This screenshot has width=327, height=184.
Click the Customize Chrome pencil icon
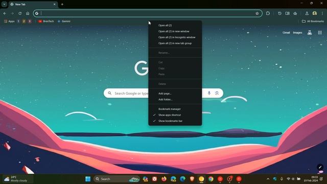click(x=320, y=167)
